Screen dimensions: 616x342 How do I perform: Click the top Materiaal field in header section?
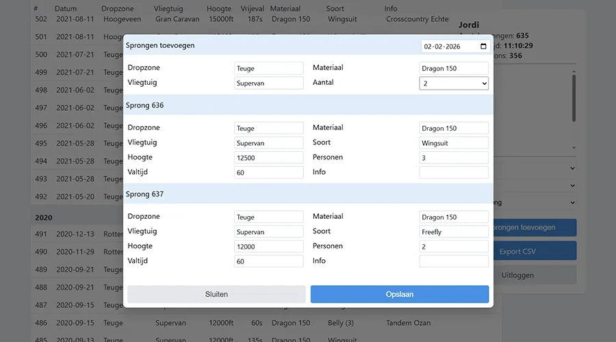click(454, 68)
